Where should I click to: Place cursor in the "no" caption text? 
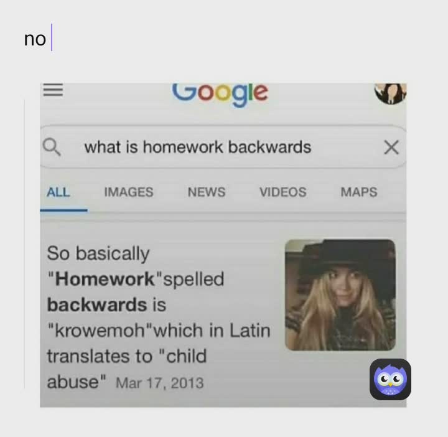(x=35, y=39)
